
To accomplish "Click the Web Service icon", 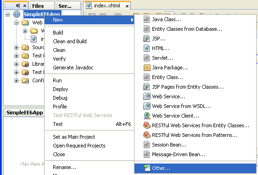I will click(147, 96).
